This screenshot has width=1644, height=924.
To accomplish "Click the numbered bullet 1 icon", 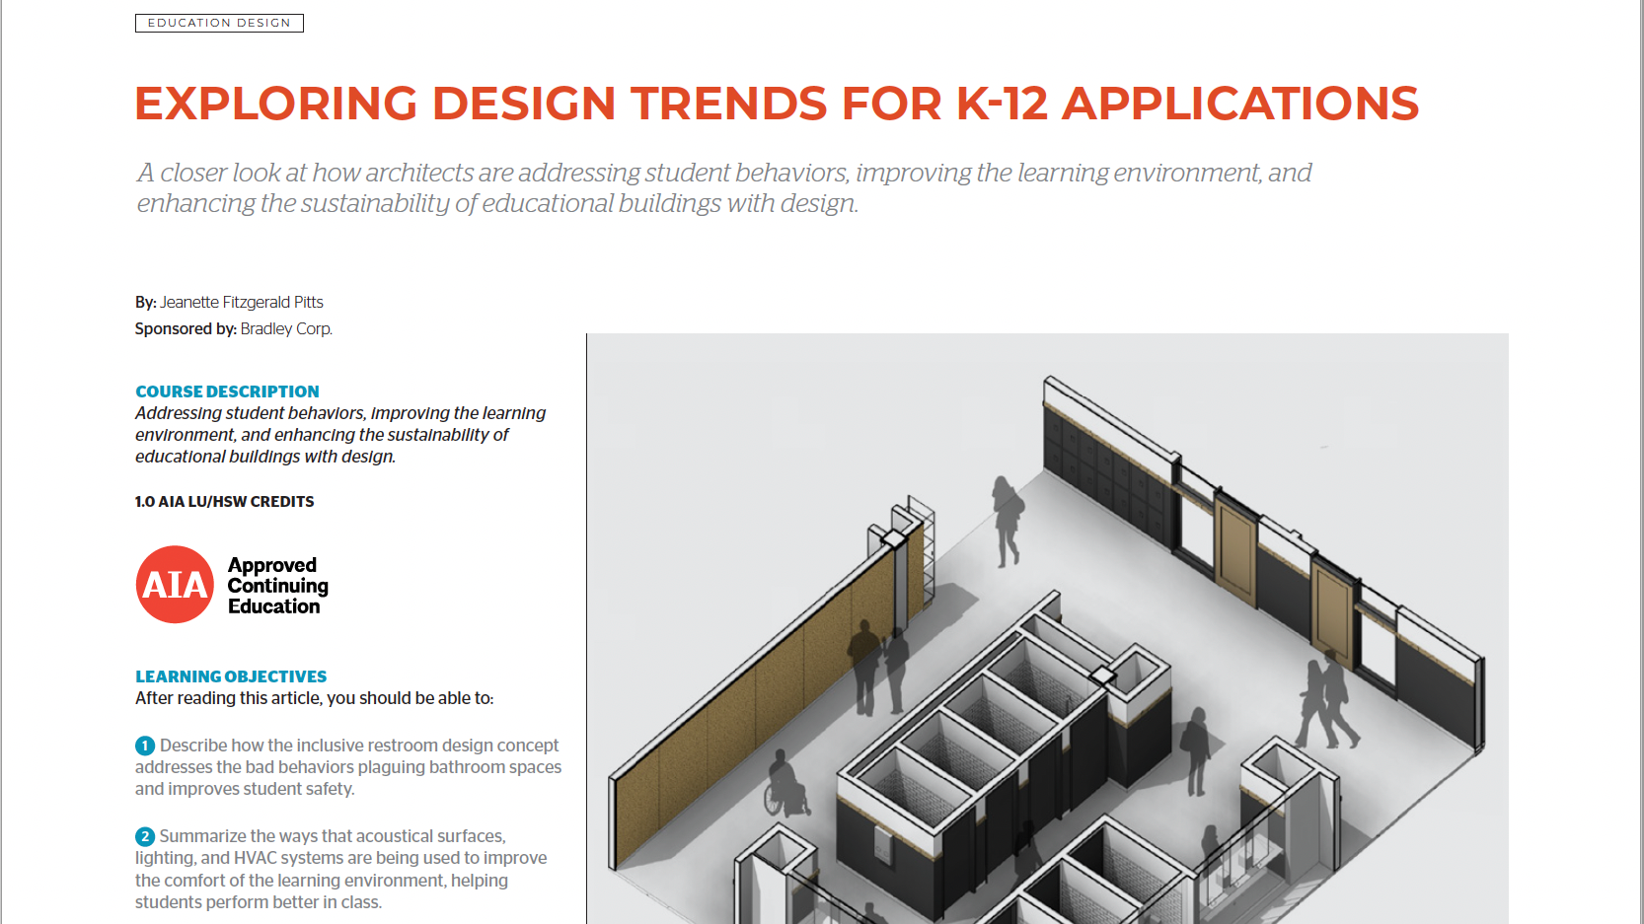I will coord(145,746).
